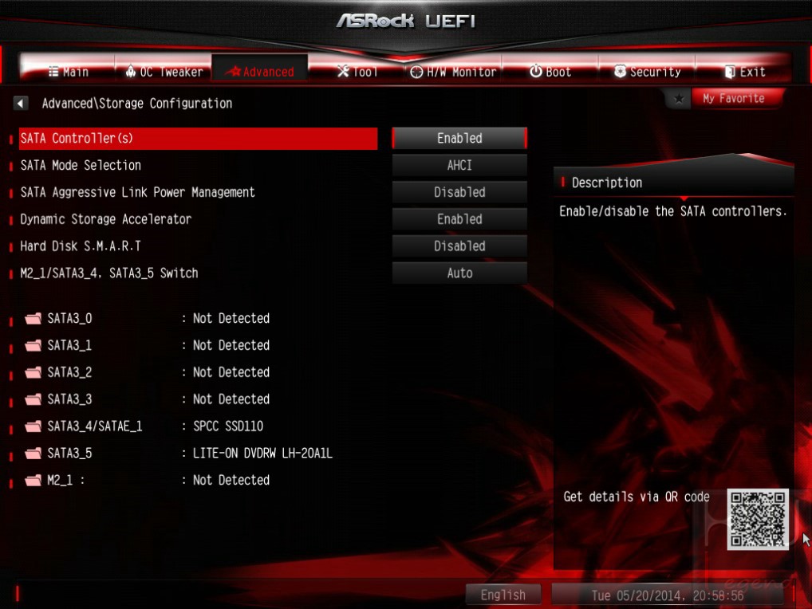Toggle Dynamic Storage Accelerator Enabled value
812x609 pixels.
[x=459, y=219]
